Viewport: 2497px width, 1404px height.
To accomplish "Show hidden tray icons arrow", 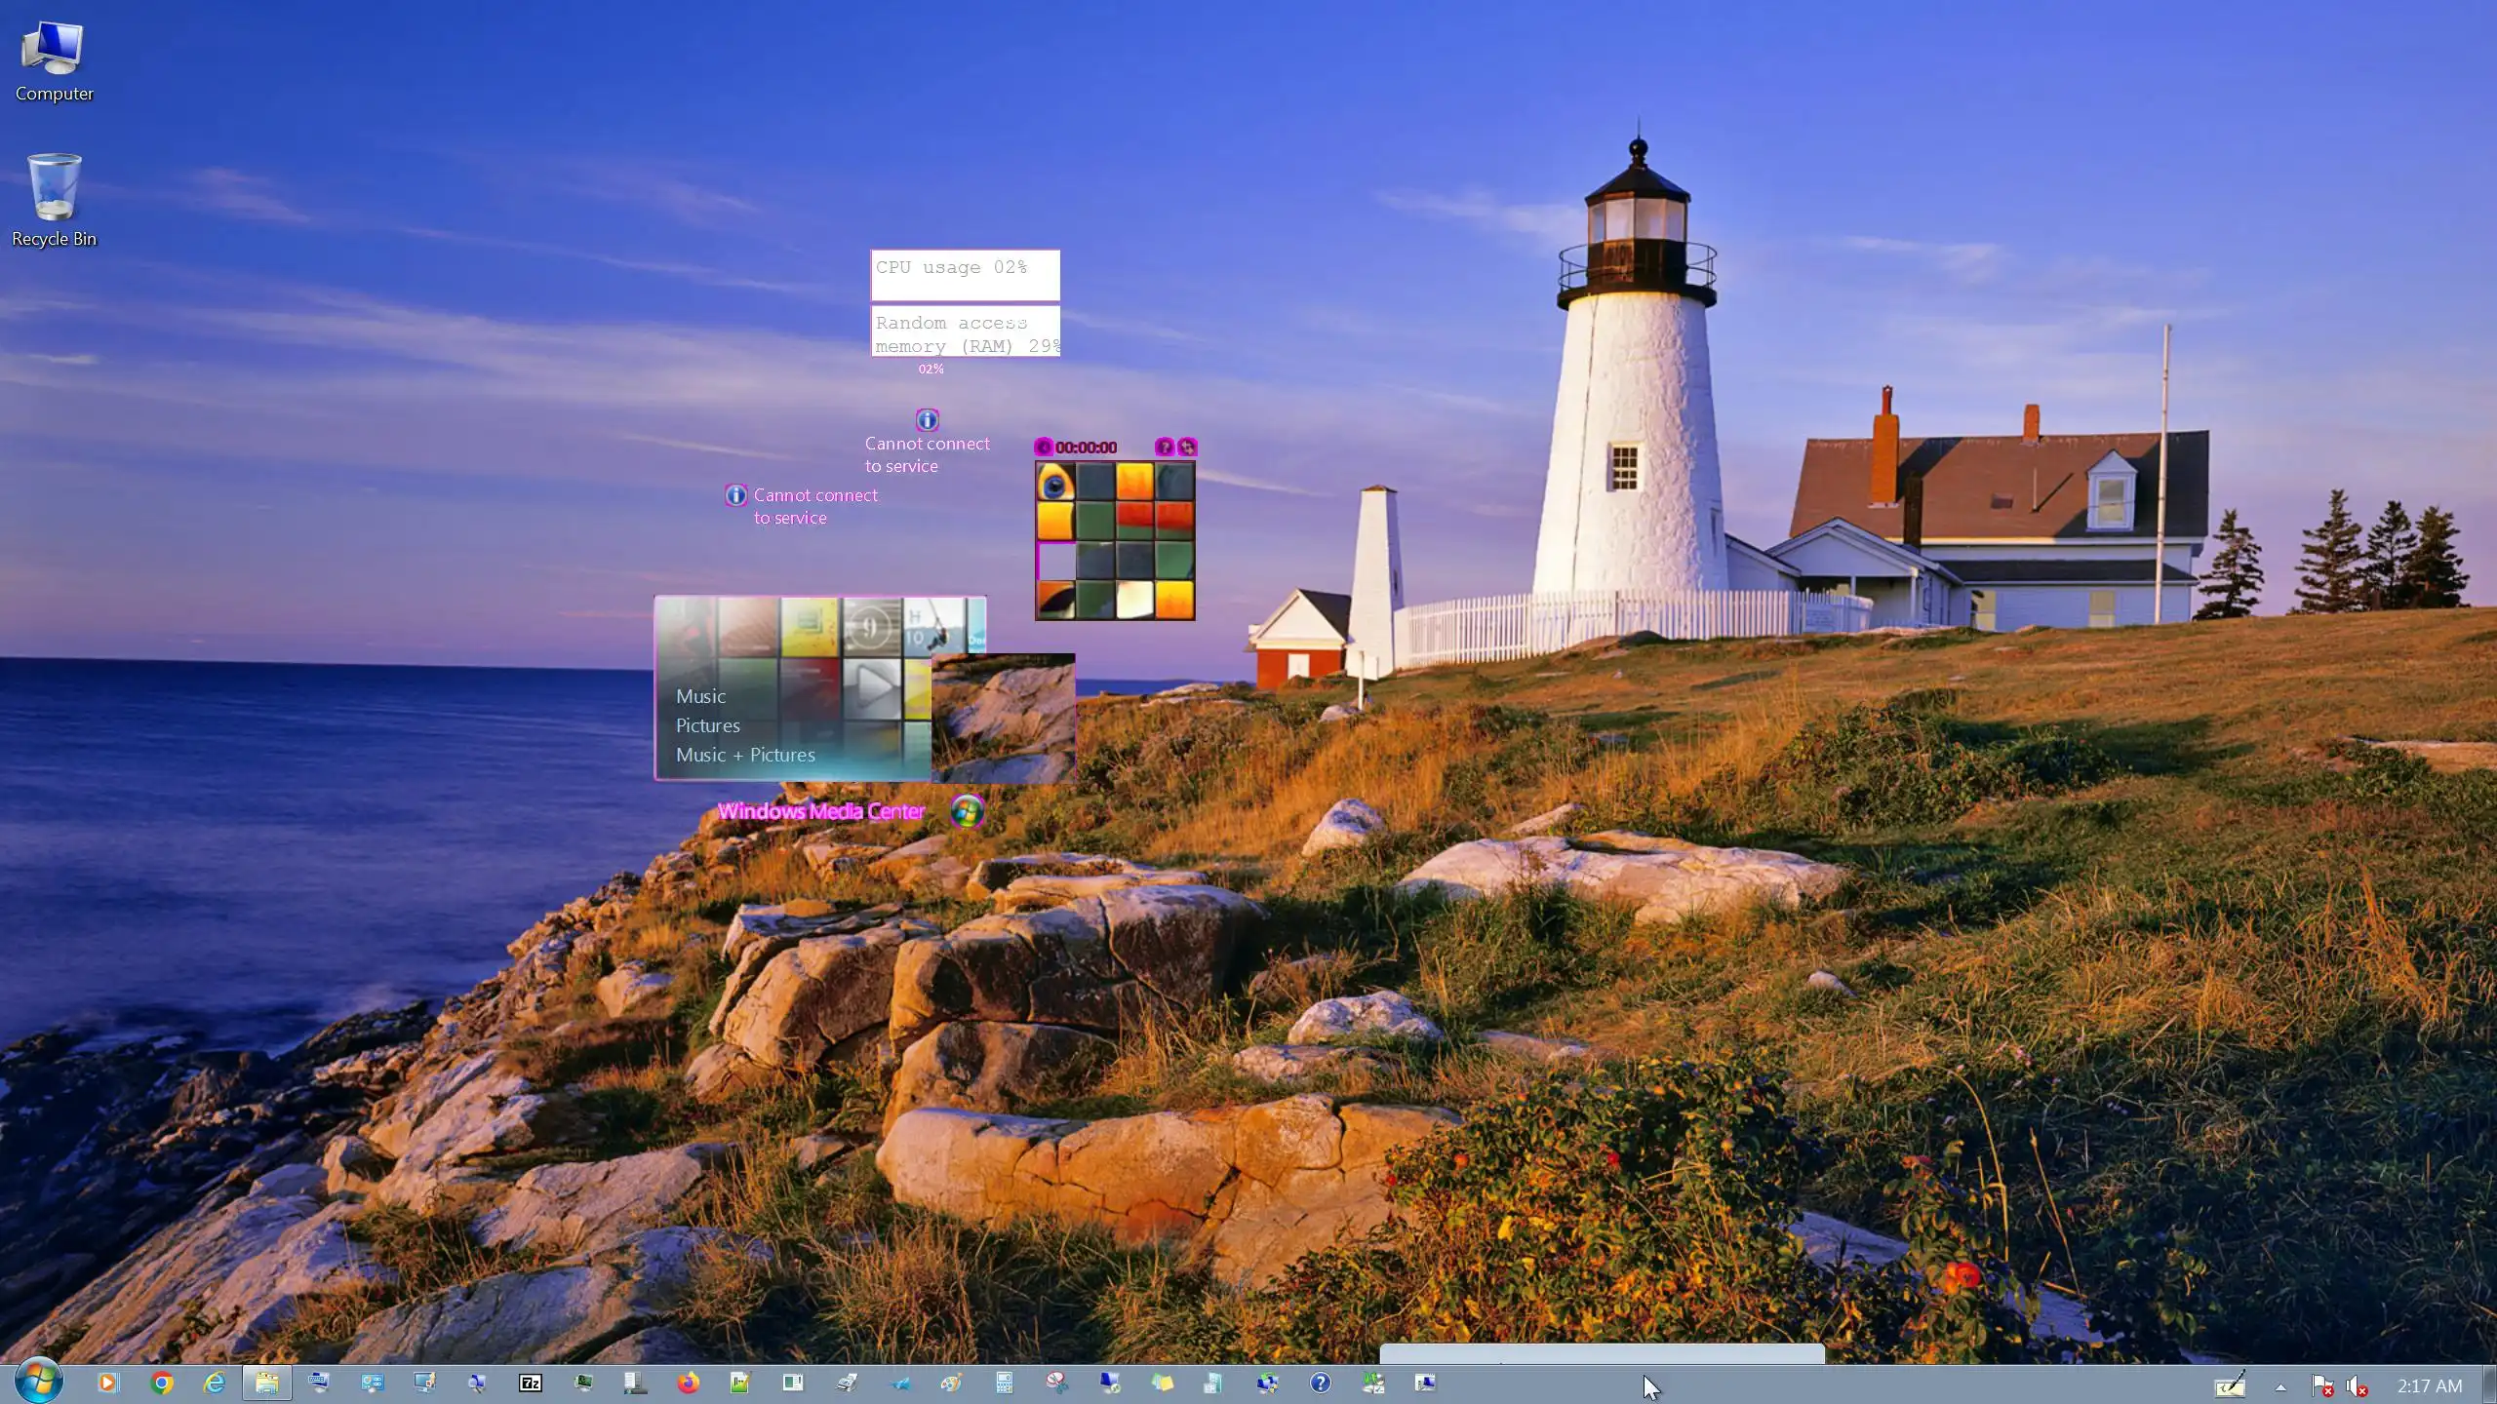I will pyautogui.click(x=2280, y=1386).
